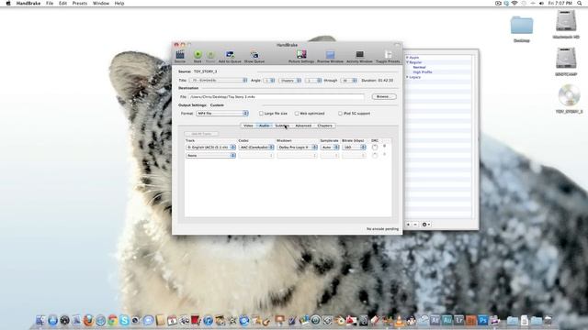Open the Format MP4 file dropdown
This screenshot has width=588, height=330.
[222, 114]
